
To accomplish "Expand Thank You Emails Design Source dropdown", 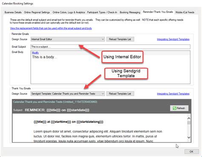I will tap(68, 93).
